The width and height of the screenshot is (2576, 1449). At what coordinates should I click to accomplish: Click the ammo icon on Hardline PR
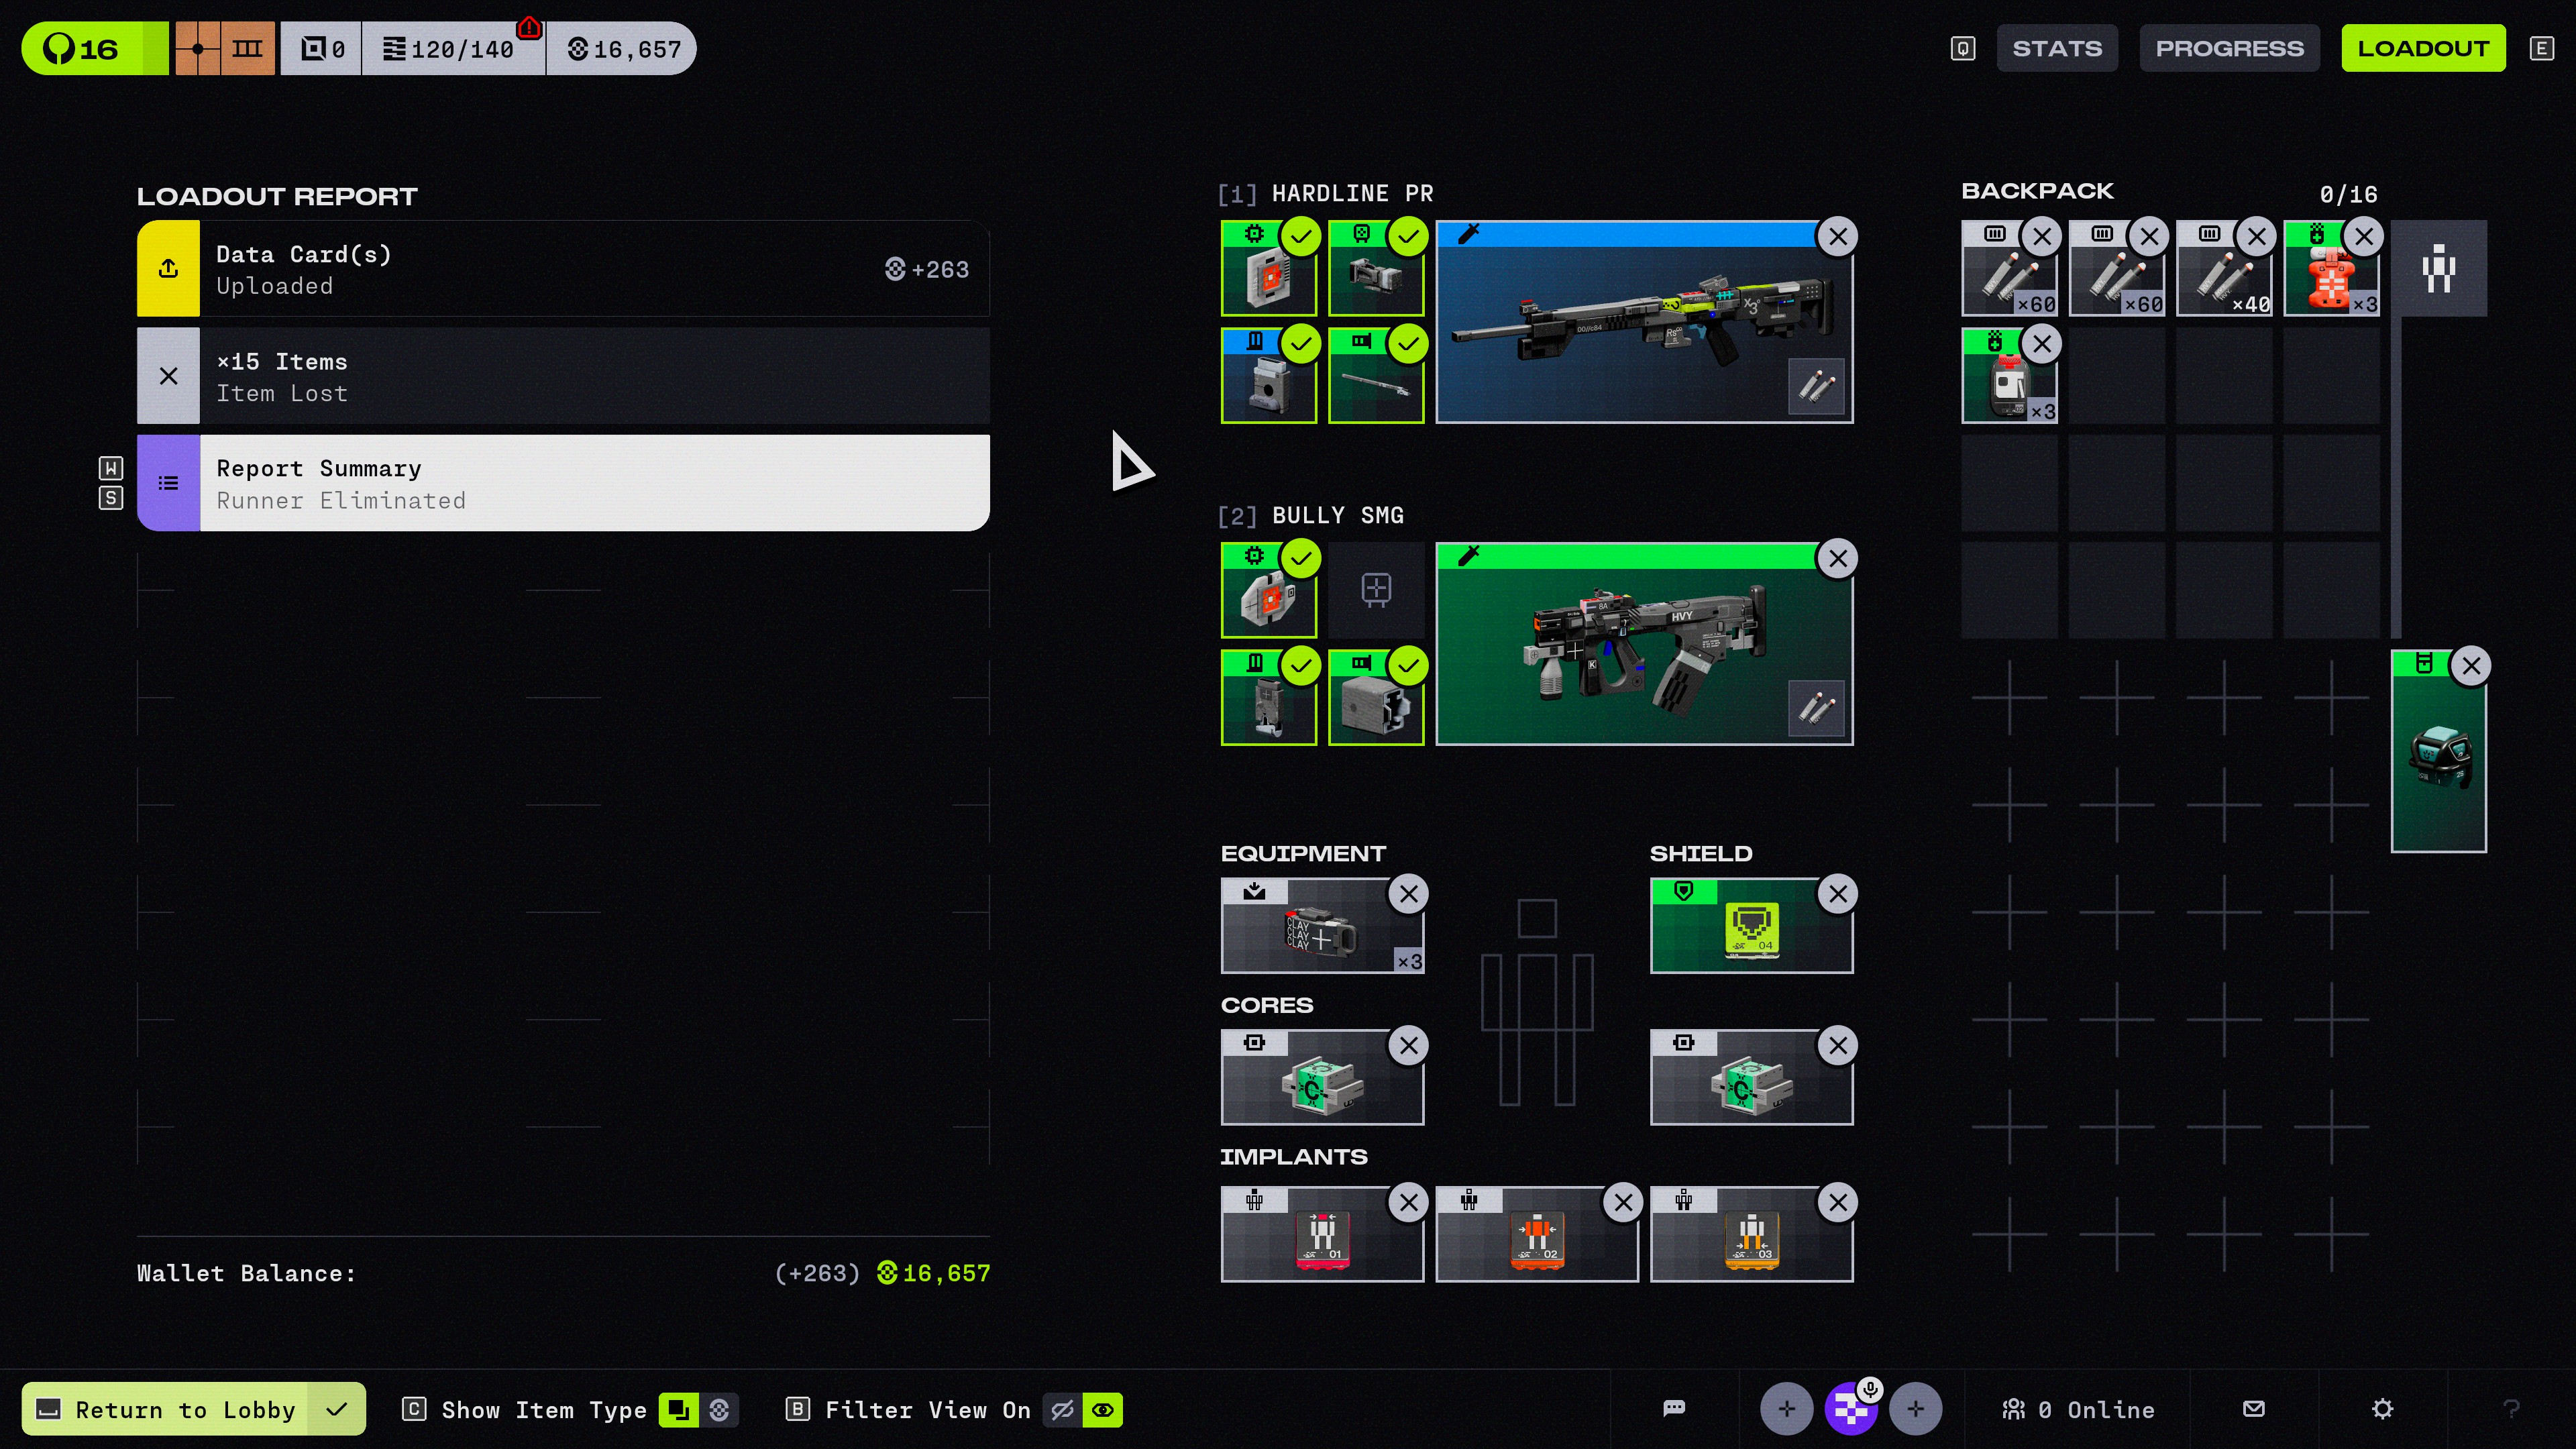[1816, 386]
